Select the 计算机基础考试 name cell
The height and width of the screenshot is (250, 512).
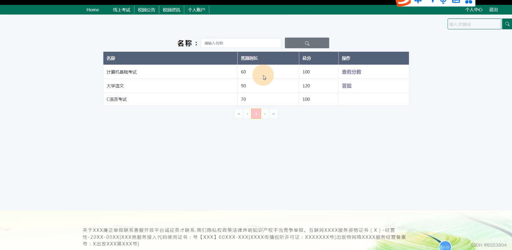click(170, 72)
